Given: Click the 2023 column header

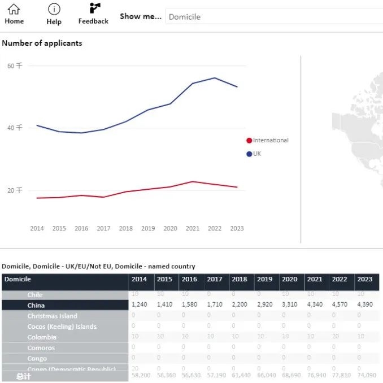Looking at the screenshot, I should click(365, 280).
